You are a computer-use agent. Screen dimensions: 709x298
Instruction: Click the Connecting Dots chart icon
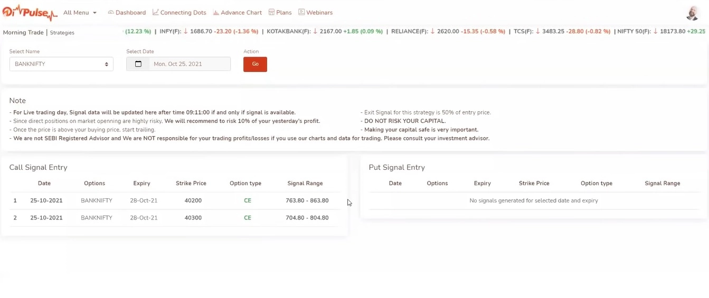(x=155, y=12)
